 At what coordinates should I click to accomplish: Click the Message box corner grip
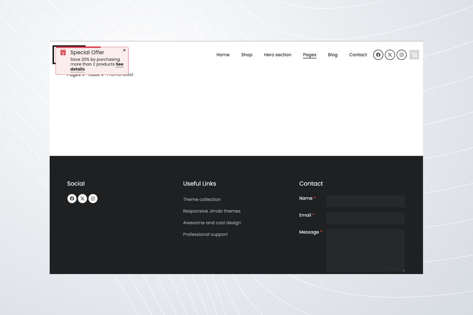click(x=403, y=270)
